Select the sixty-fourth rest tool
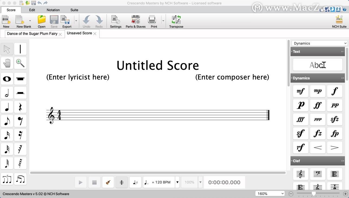 point(20,163)
